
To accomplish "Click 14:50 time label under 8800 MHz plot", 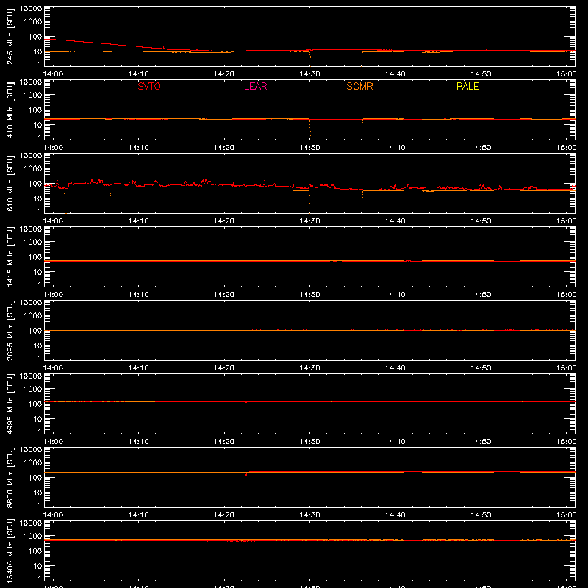I will (481, 515).
